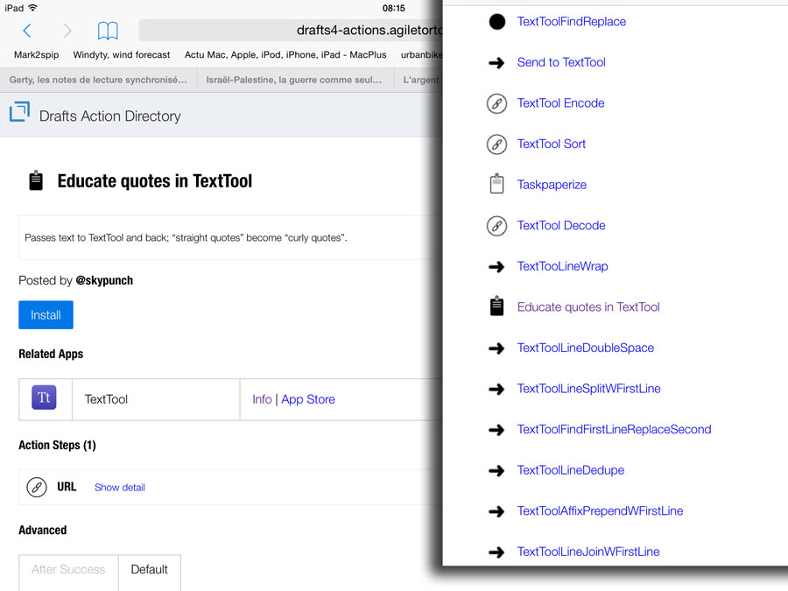Open the TextToolFindFirstLineReplaceSecond link
The image size is (788, 591).
coord(614,429)
